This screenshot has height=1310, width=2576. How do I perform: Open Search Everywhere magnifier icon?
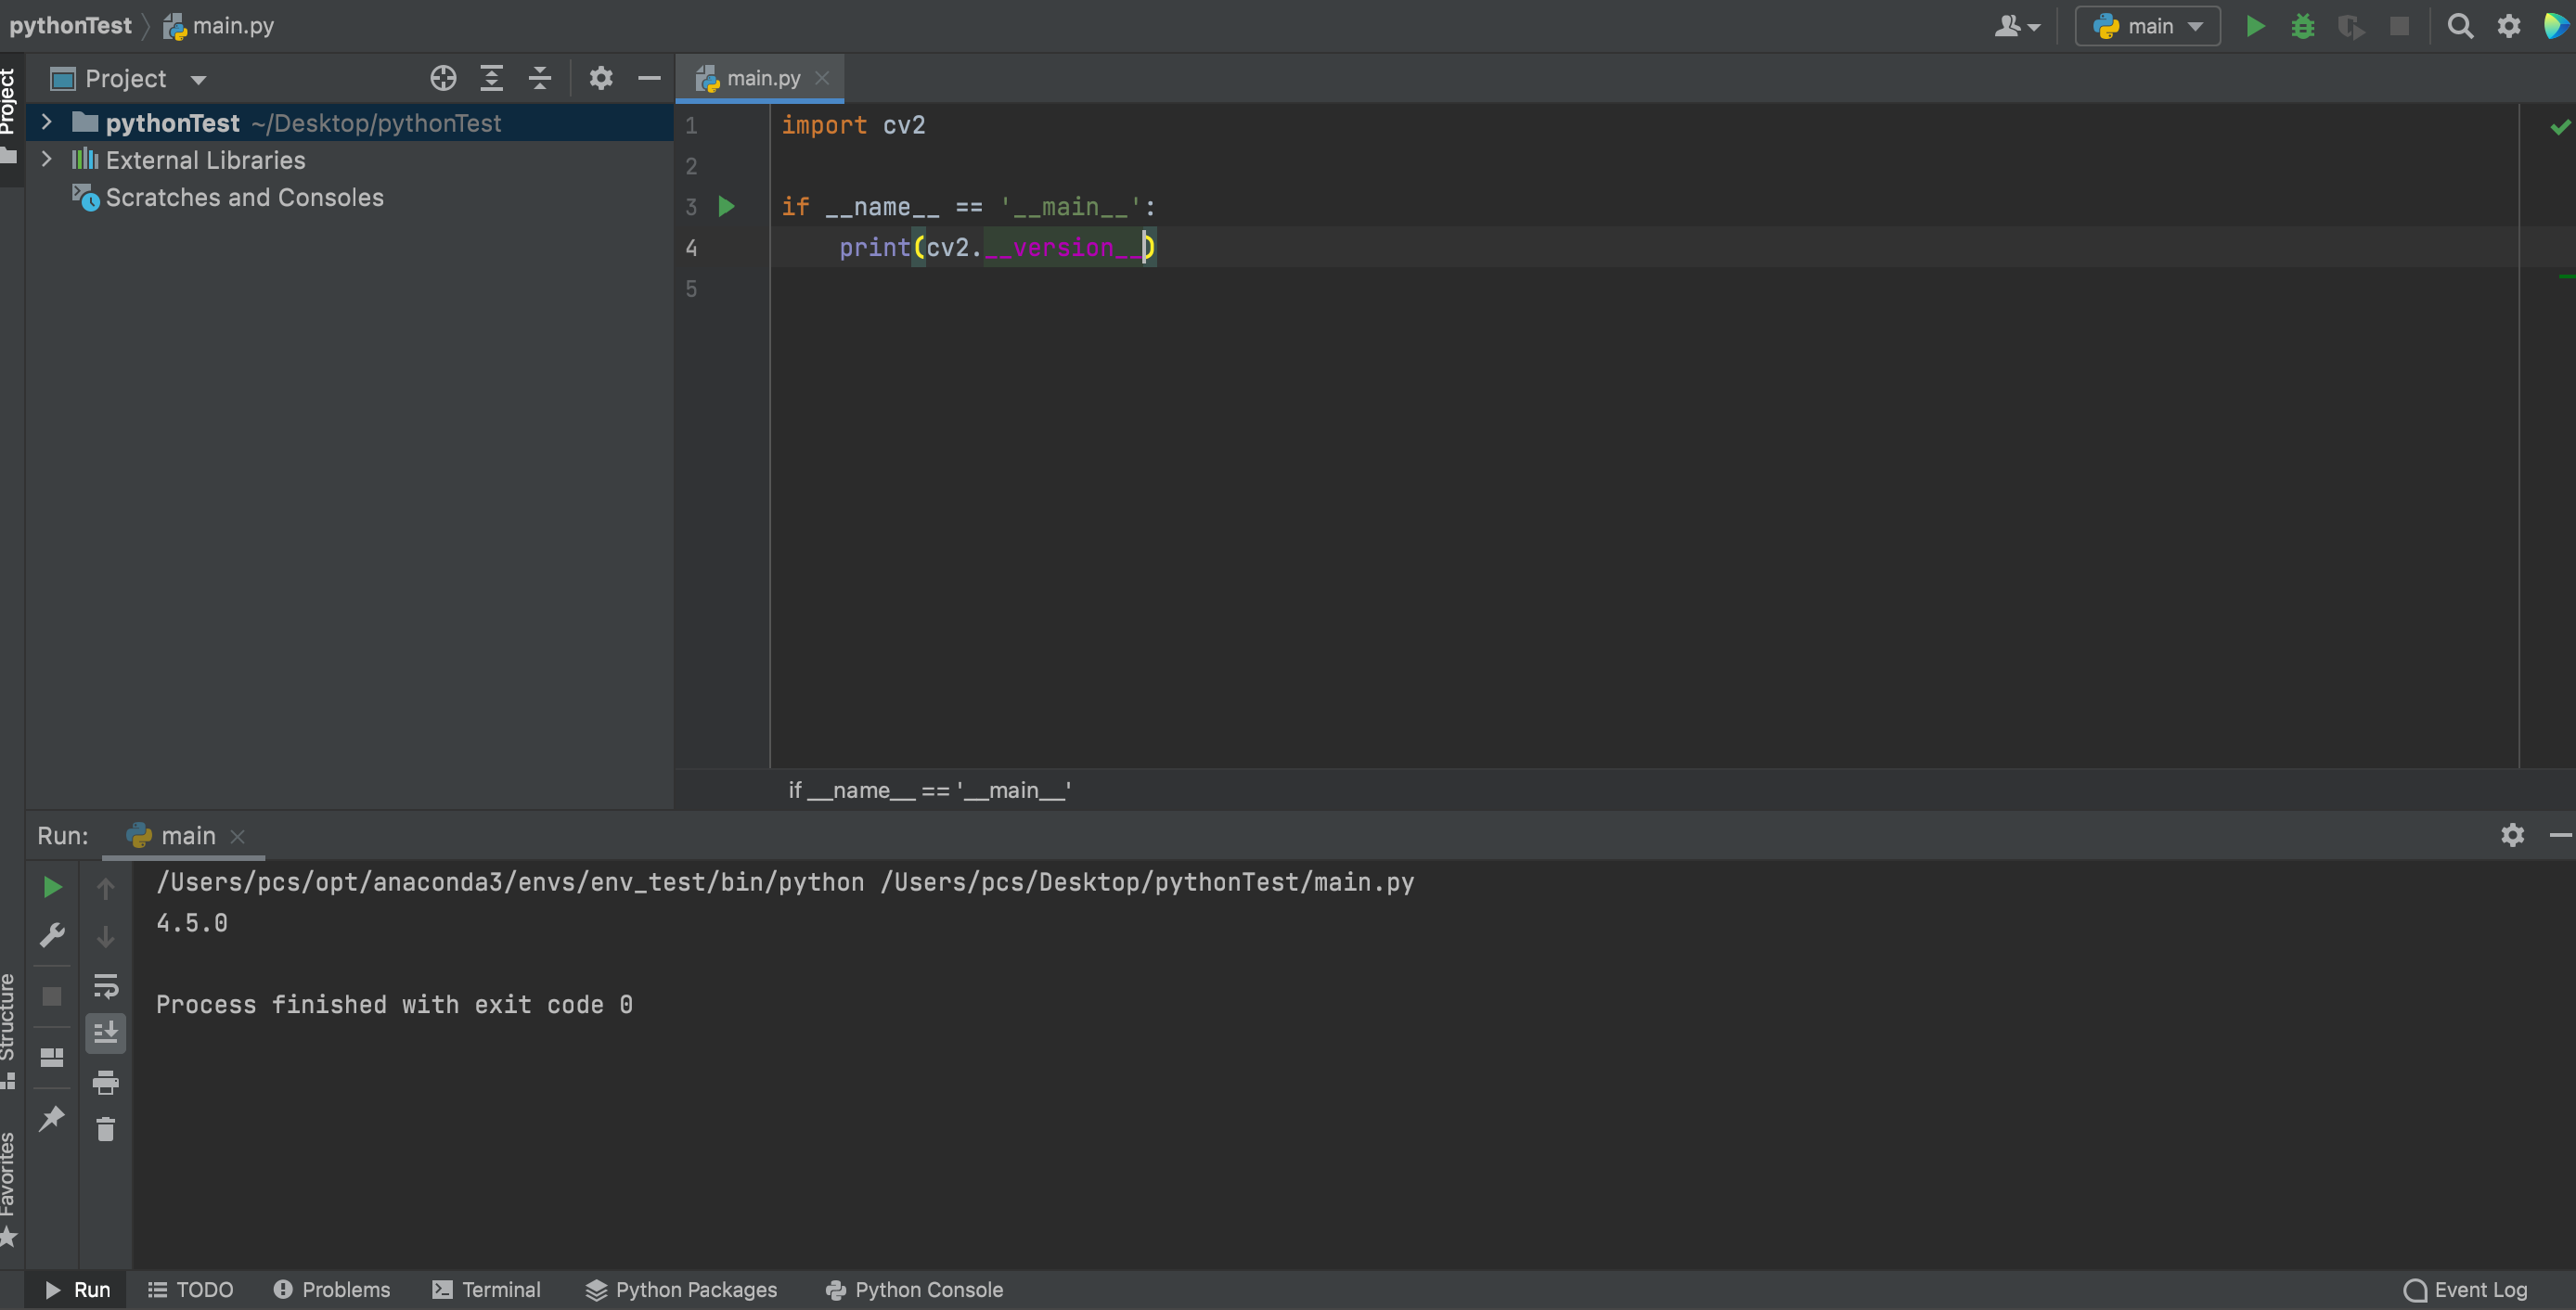2459,26
